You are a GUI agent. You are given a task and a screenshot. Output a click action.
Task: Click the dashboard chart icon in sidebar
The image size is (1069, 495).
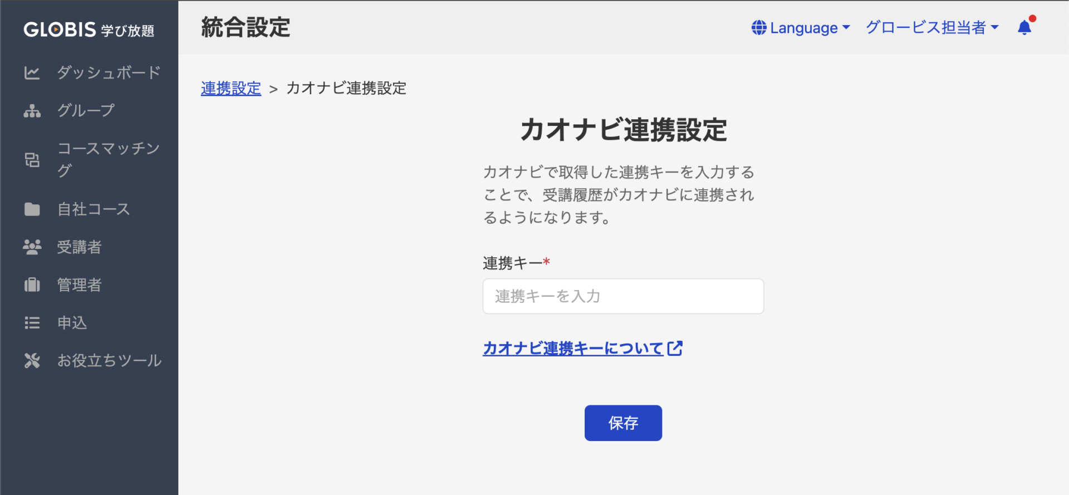click(32, 73)
